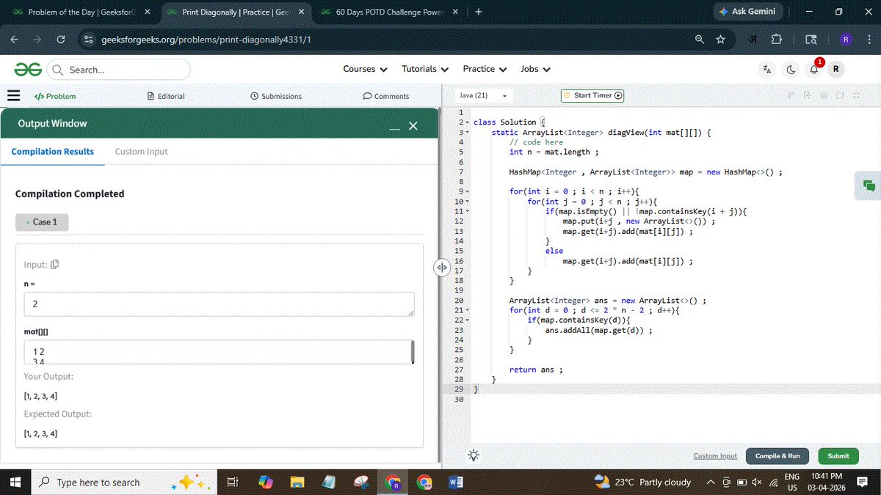The height and width of the screenshot is (495, 881).
Task: Reset code with the editor refresh icon
Action: click(840, 95)
